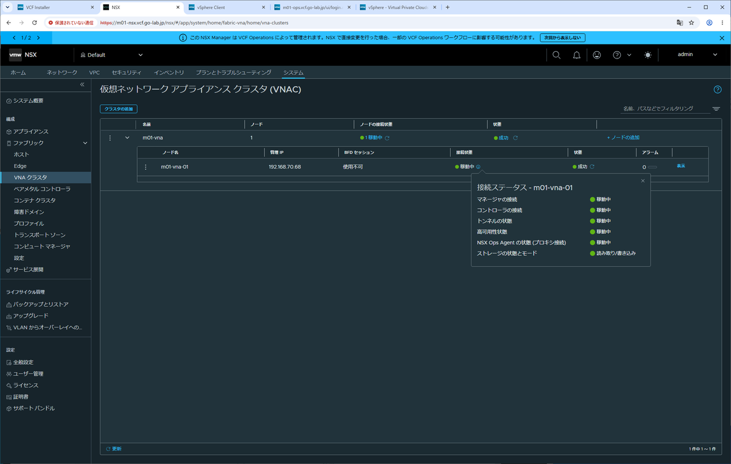Viewport: 731px width, 464px height.
Task: Open actions menu for m01-vna cluster
Action: (x=110, y=138)
